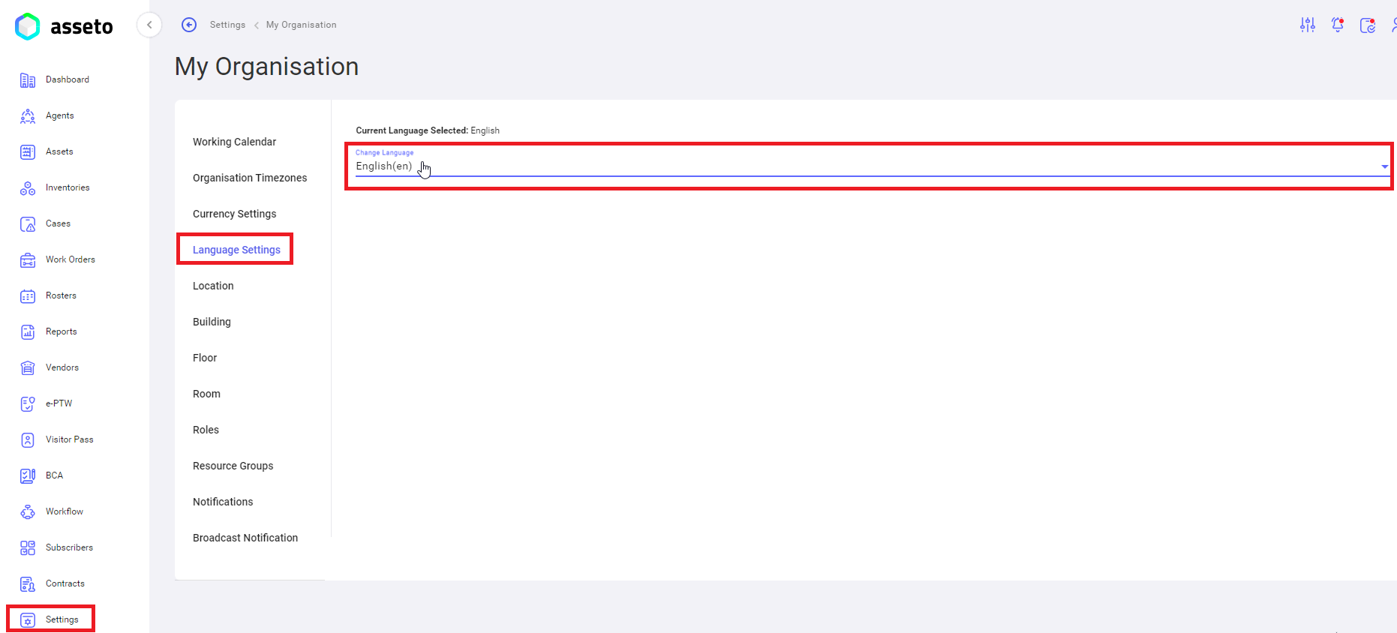Click the Work Orders sidebar icon
Image resolution: width=1397 pixels, height=633 pixels.
(28, 259)
